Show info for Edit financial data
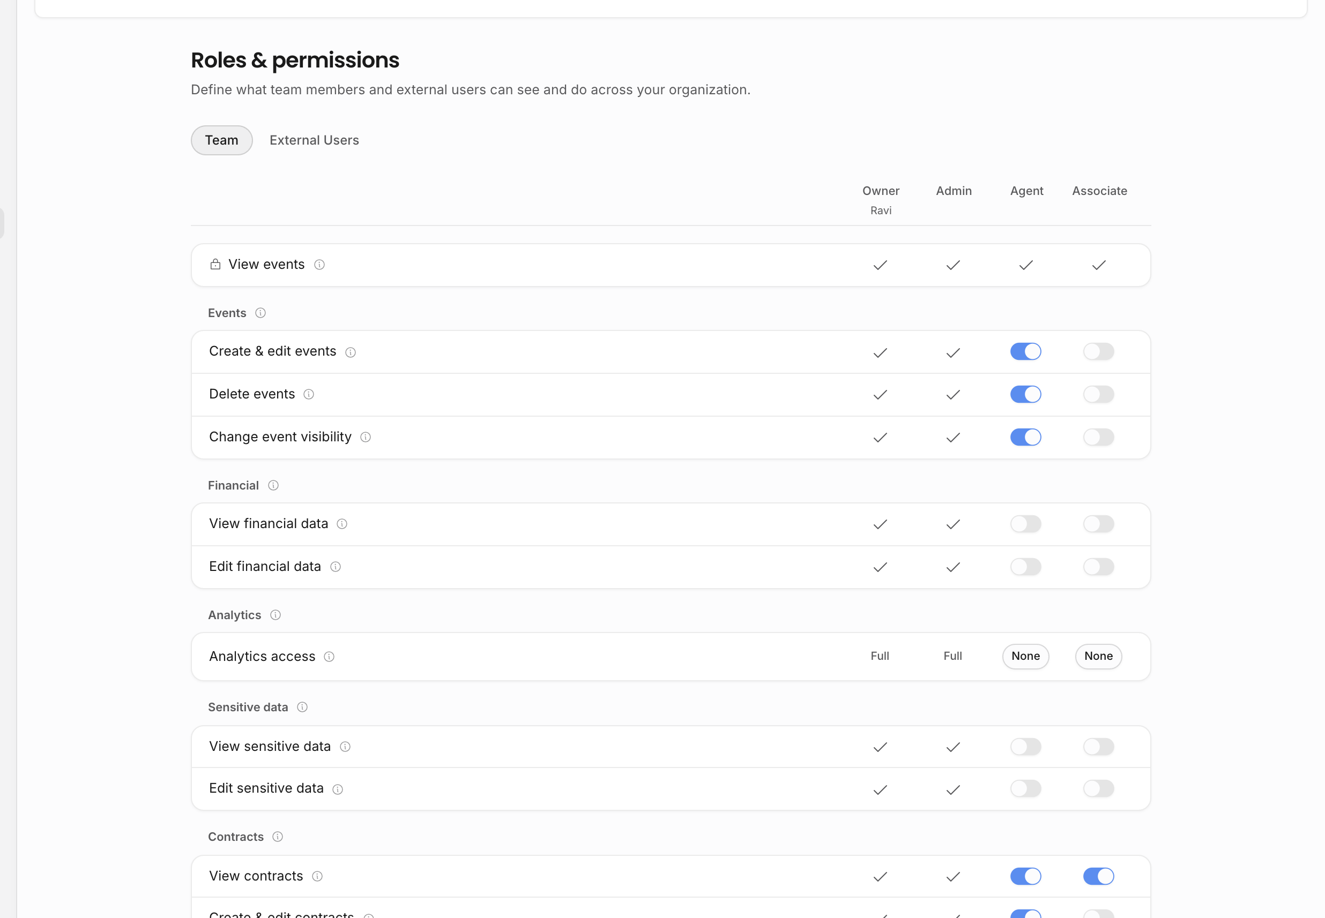The width and height of the screenshot is (1325, 918). point(336,567)
